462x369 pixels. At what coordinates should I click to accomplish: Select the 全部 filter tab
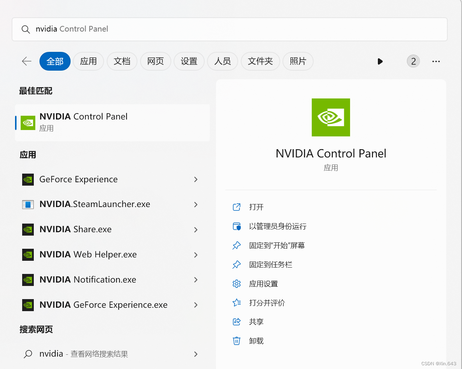click(x=55, y=61)
